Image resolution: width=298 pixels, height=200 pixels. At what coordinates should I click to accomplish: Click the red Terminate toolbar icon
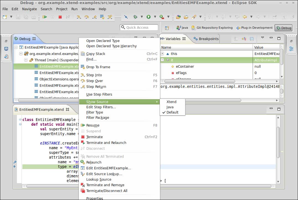60,17
